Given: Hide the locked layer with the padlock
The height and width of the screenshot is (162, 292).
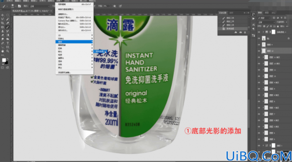Looking at the screenshot, I should click(x=259, y=38).
